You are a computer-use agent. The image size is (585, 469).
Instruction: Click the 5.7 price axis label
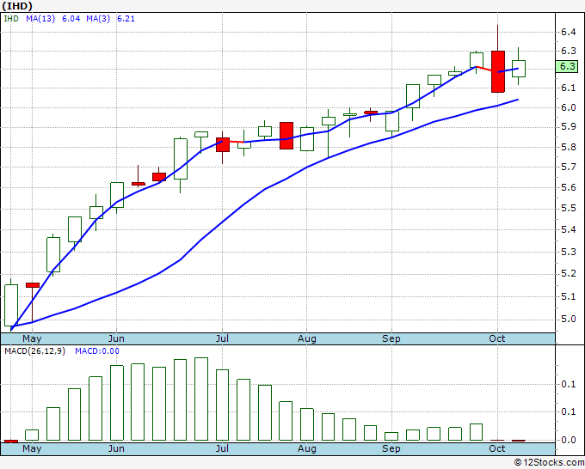point(569,167)
